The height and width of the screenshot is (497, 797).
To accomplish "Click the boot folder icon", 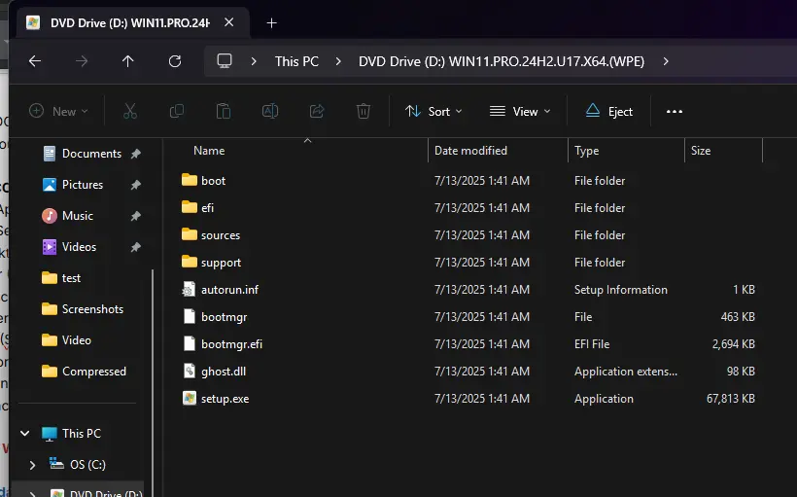I will 190,180.
